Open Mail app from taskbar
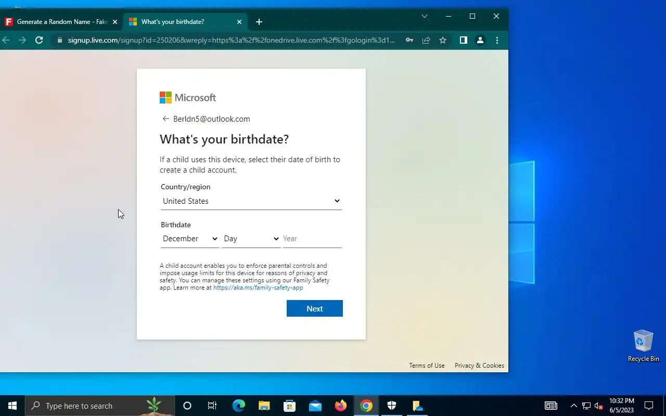 click(315, 406)
